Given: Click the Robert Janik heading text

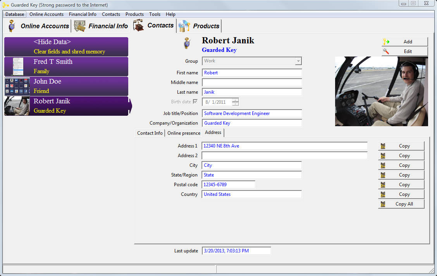Looking at the screenshot, I should pyautogui.click(x=228, y=40).
